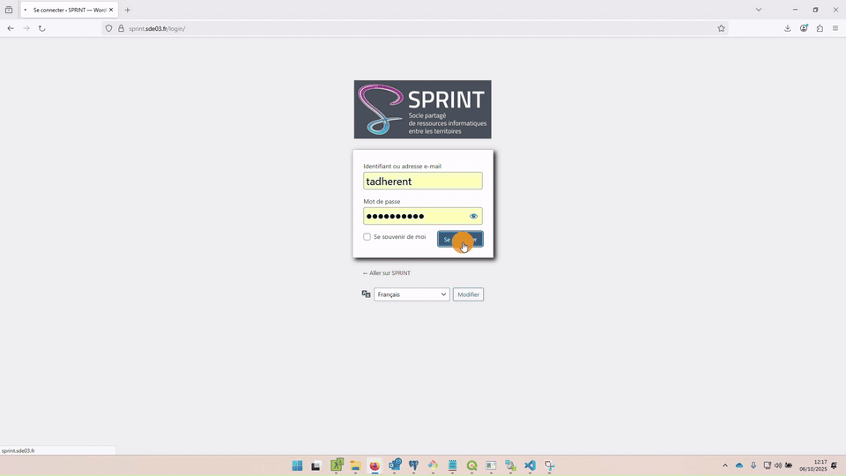
Task: Expand the system tray hidden icons chevron
Action: 725,465
